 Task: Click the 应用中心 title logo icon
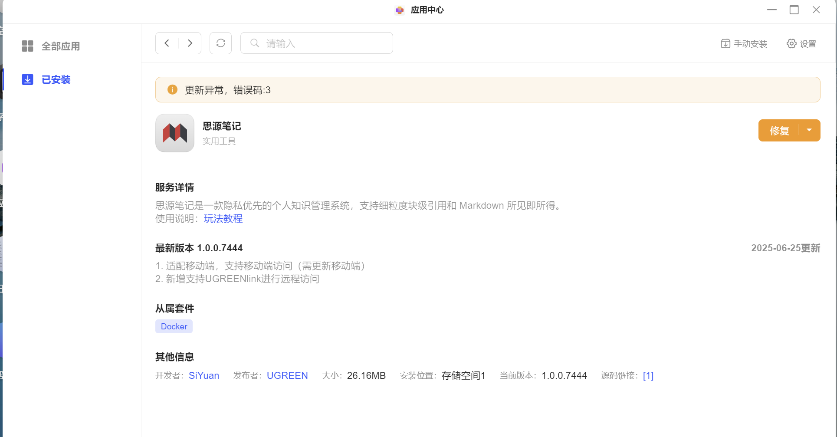coord(400,10)
